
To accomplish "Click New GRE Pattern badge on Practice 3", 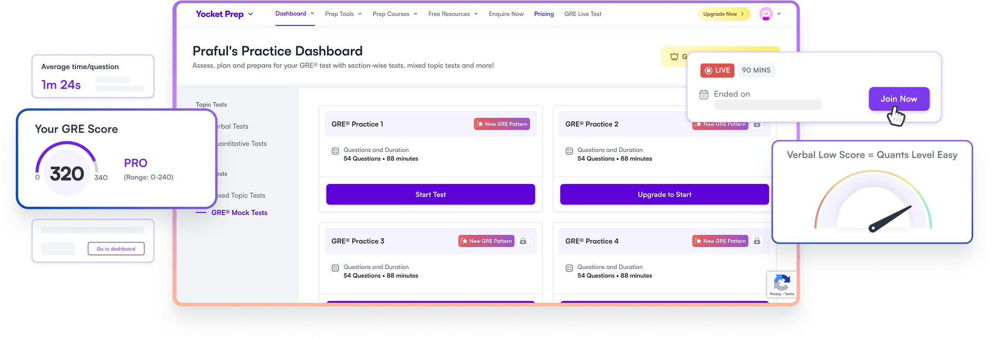I will point(486,242).
